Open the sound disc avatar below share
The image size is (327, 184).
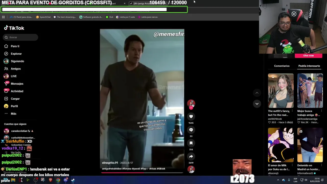point(191,169)
